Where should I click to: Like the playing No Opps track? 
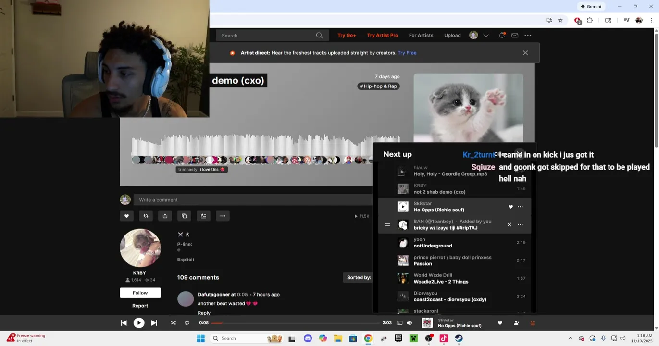tap(500, 323)
